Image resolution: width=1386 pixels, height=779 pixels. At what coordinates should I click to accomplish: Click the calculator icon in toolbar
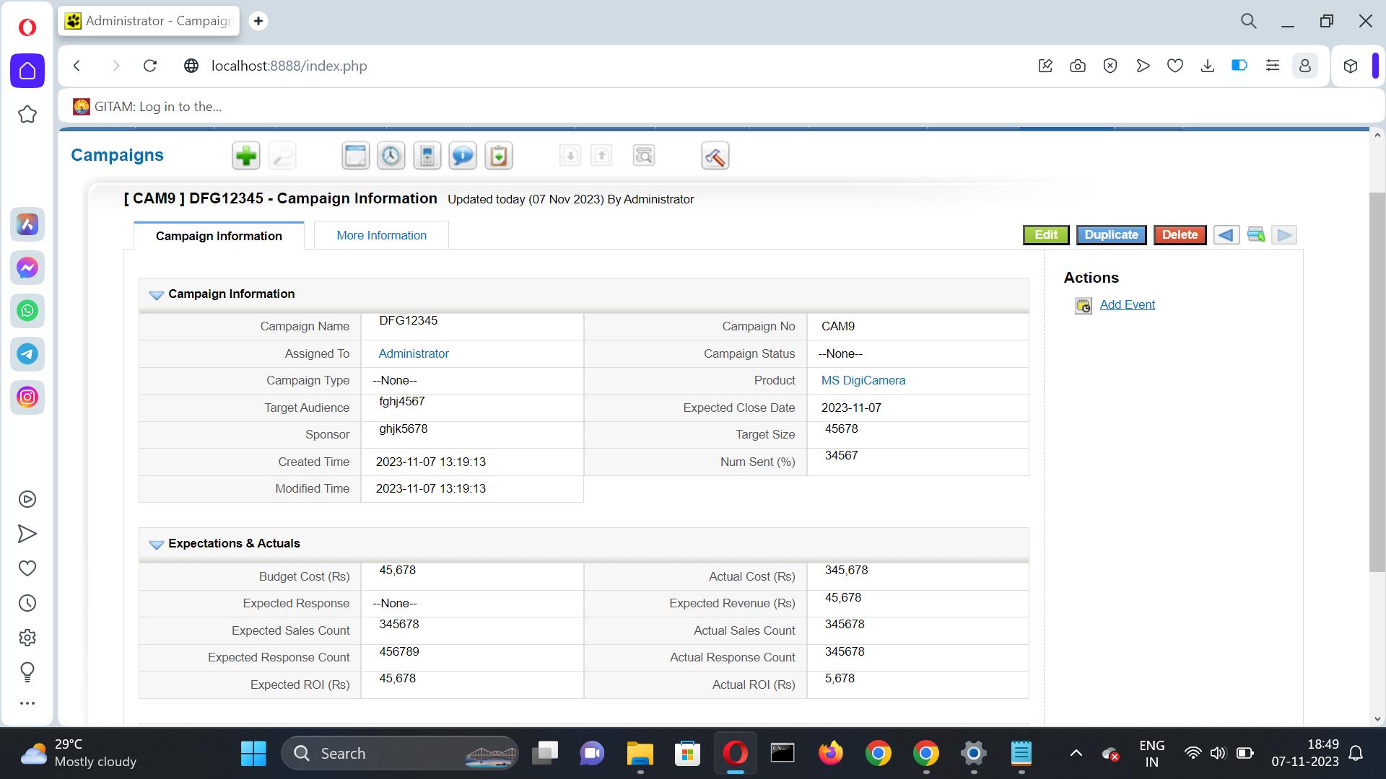pos(427,156)
